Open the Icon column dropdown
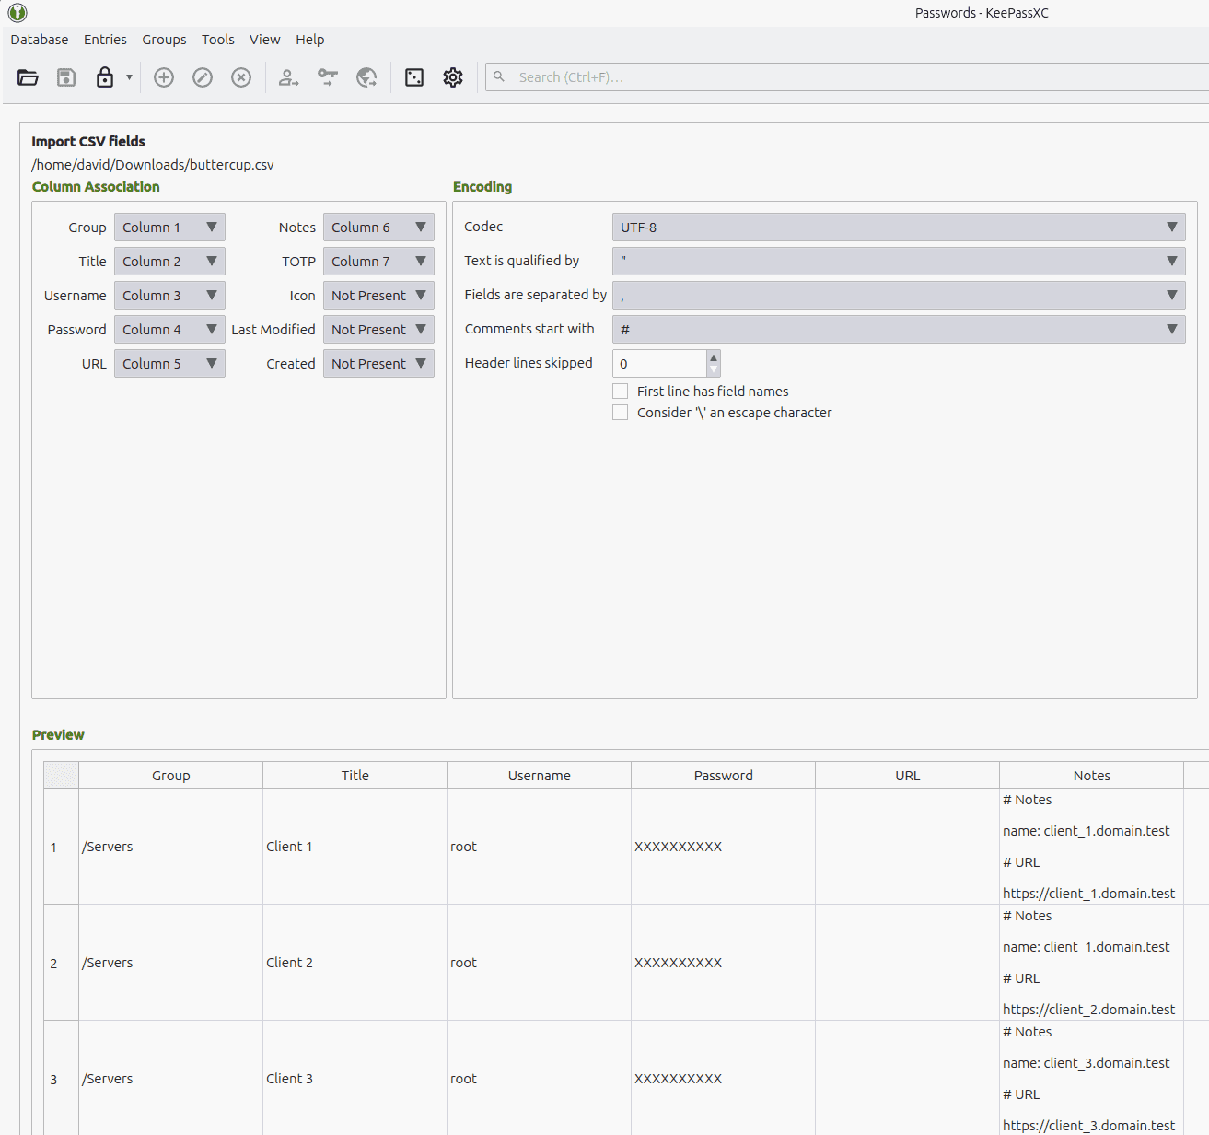 pyautogui.click(x=378, y=296)
